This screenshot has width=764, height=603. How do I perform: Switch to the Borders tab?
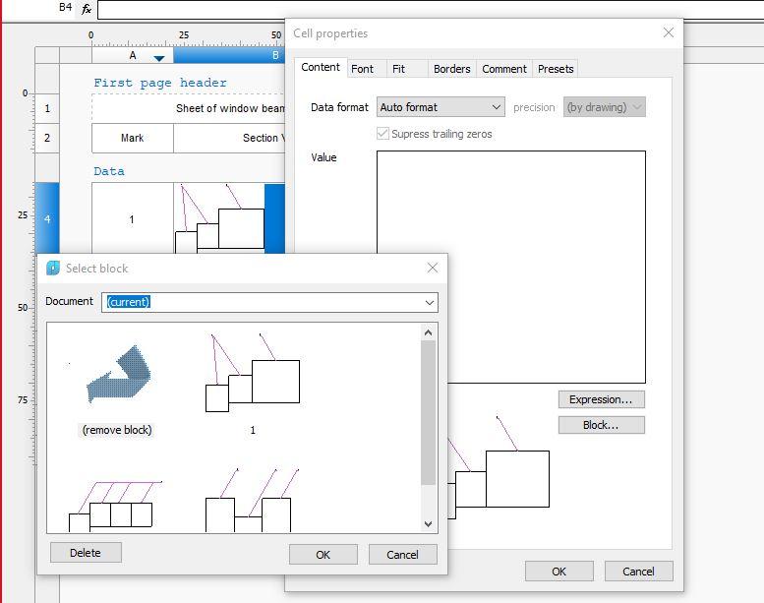tap(451, 69)
